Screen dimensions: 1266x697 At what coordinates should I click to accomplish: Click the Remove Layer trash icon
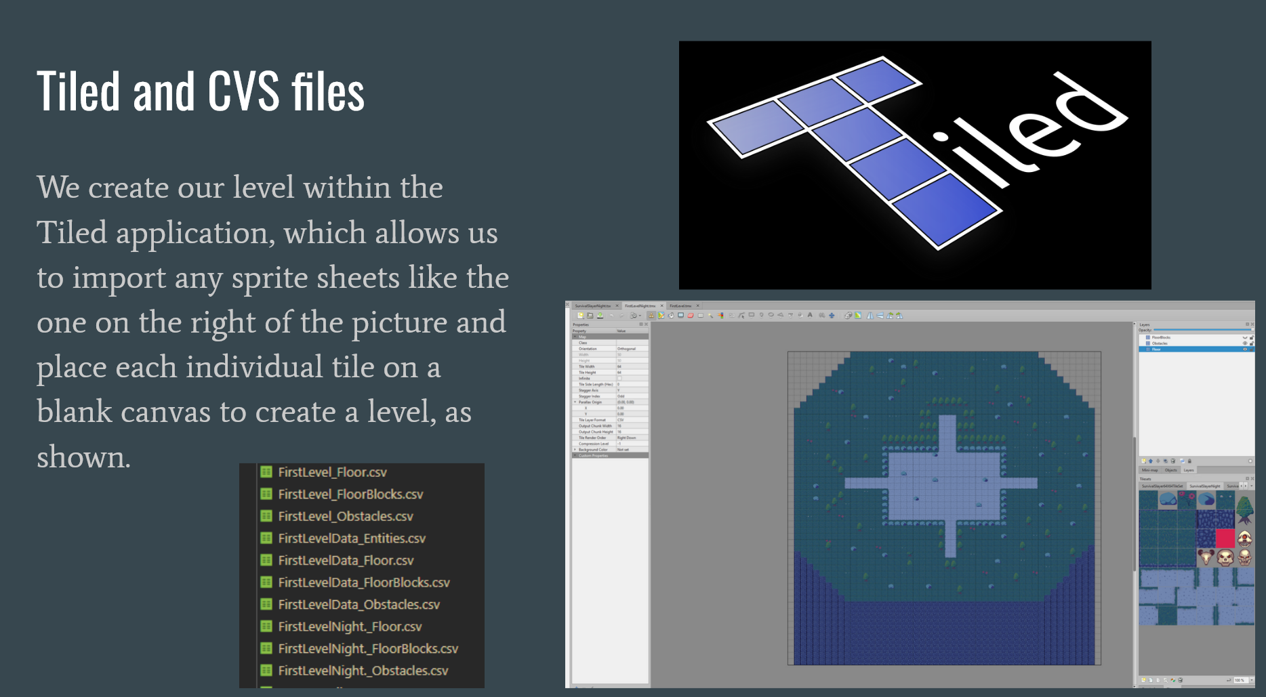tap(1173, 461)
